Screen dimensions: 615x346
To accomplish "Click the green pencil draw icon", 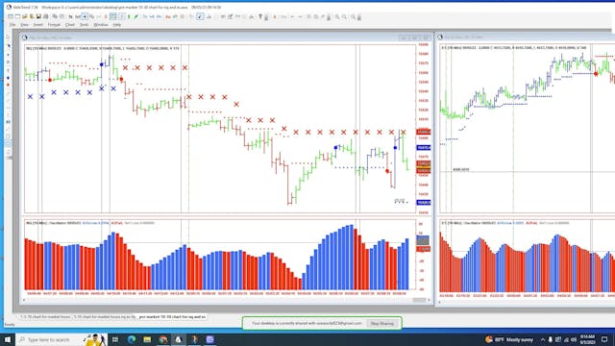I will click(x=136, y=17).
